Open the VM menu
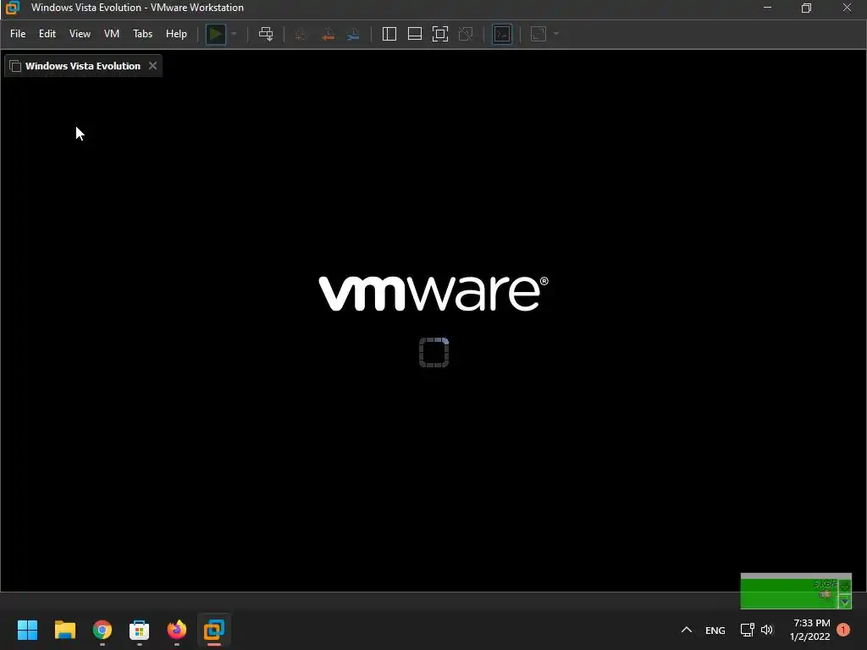This screenshot has width=867, height=650. point(112,34)
